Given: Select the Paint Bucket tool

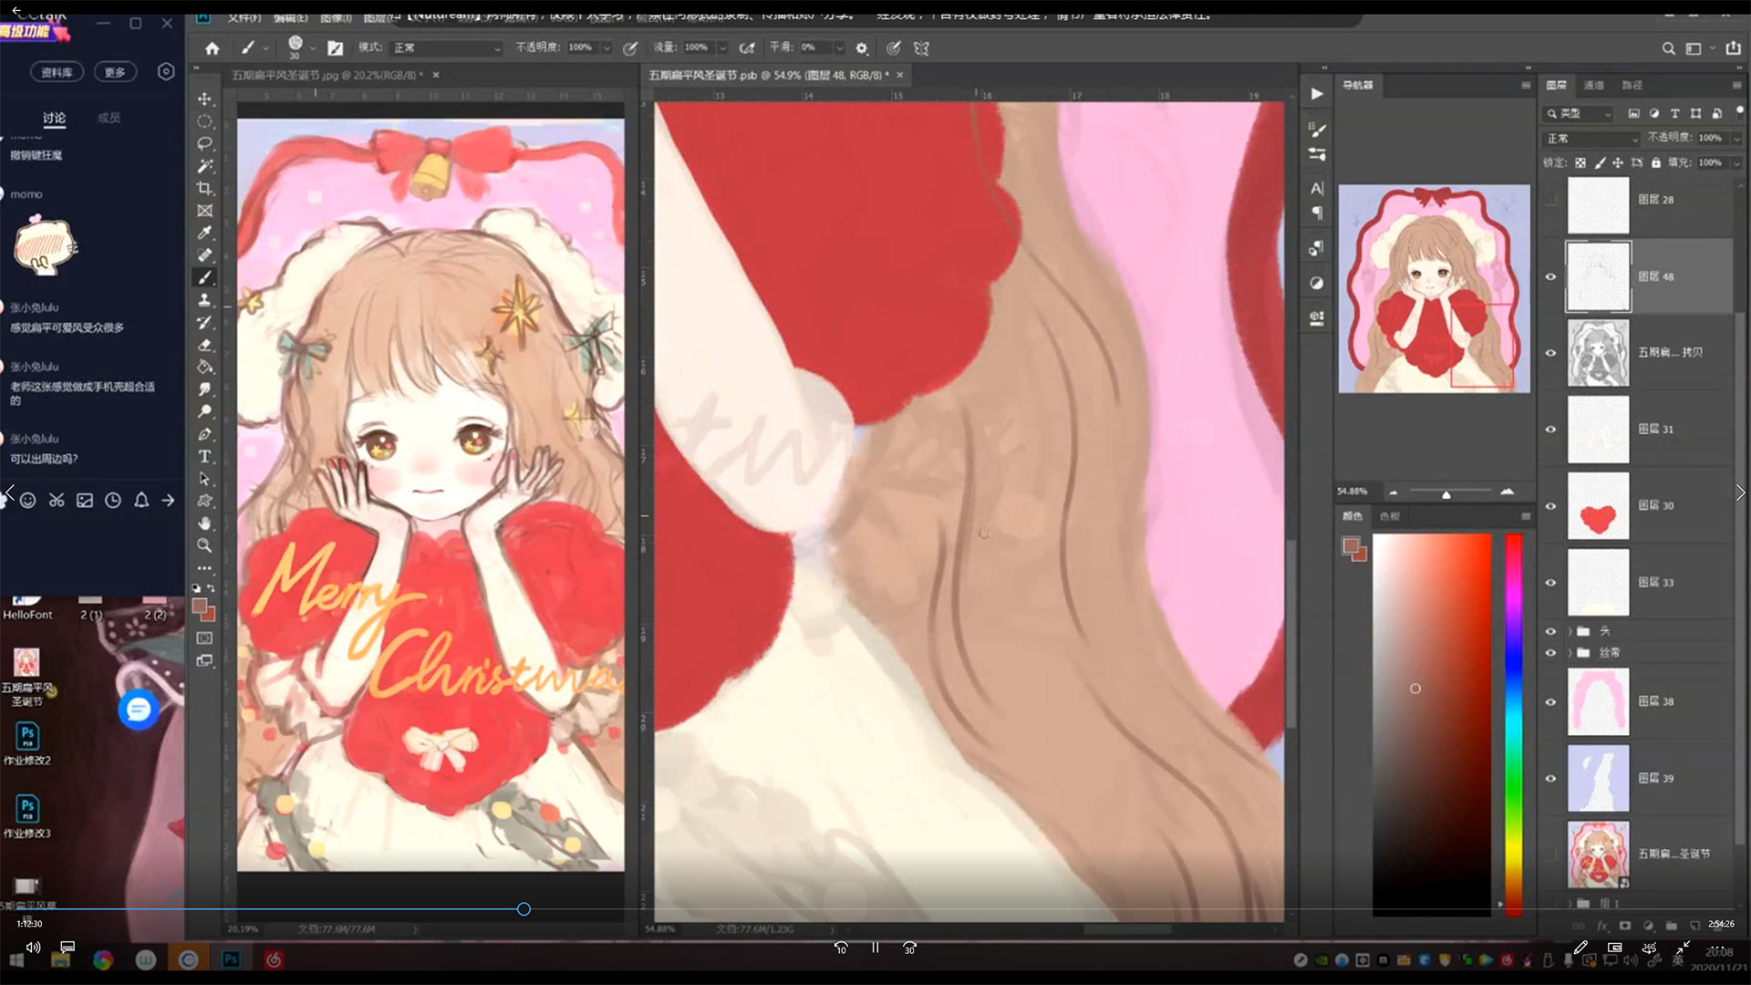Looking at the screenshot, I should (204, 367).
